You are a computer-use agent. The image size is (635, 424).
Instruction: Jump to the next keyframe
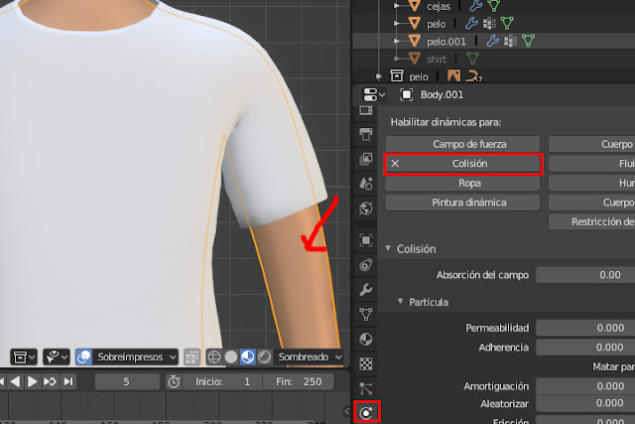[50, 381]
